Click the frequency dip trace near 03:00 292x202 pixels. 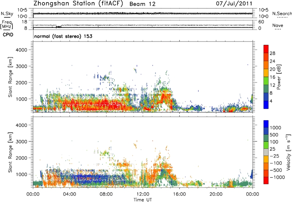tap(58, 27)
